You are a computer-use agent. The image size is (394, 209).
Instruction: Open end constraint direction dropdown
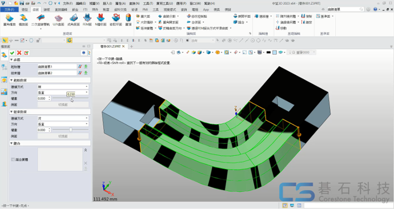pyautogui.click(x=63, y=124)
